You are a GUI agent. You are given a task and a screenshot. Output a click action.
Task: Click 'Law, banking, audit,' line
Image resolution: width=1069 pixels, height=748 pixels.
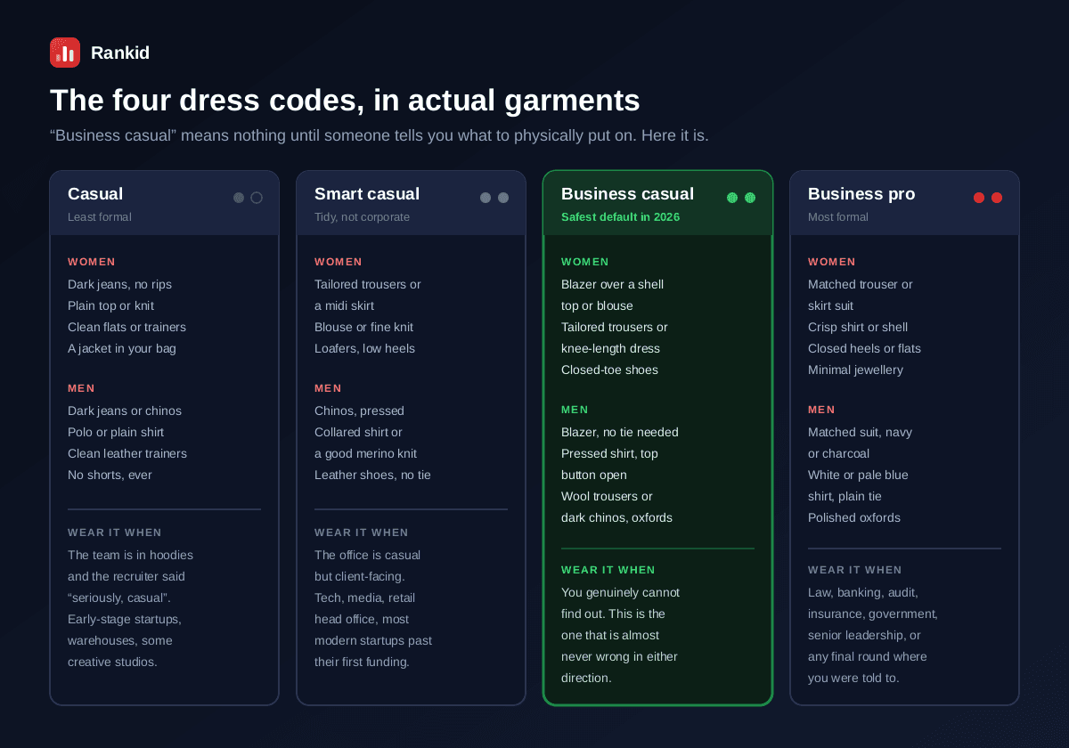(x=863, y=593)
